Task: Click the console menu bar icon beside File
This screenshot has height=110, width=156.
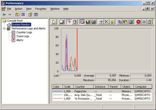Action: 4,9
